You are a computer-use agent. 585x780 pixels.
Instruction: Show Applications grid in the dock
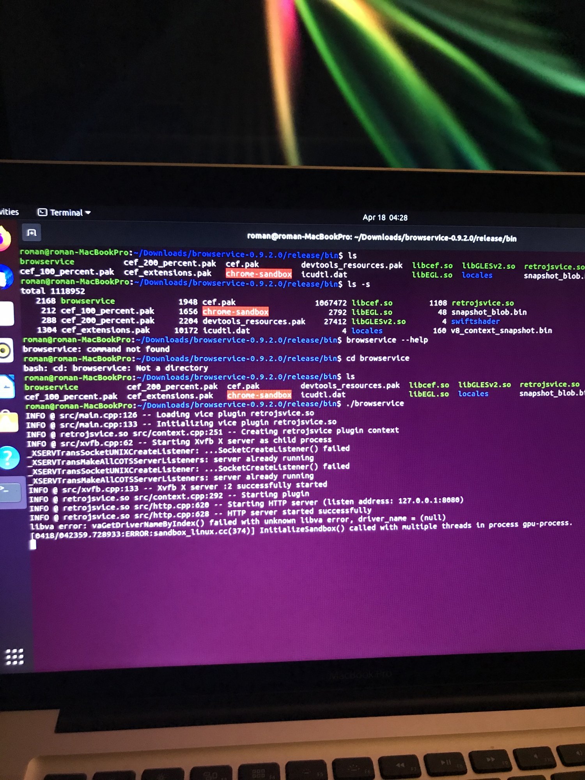click(14, 657)
